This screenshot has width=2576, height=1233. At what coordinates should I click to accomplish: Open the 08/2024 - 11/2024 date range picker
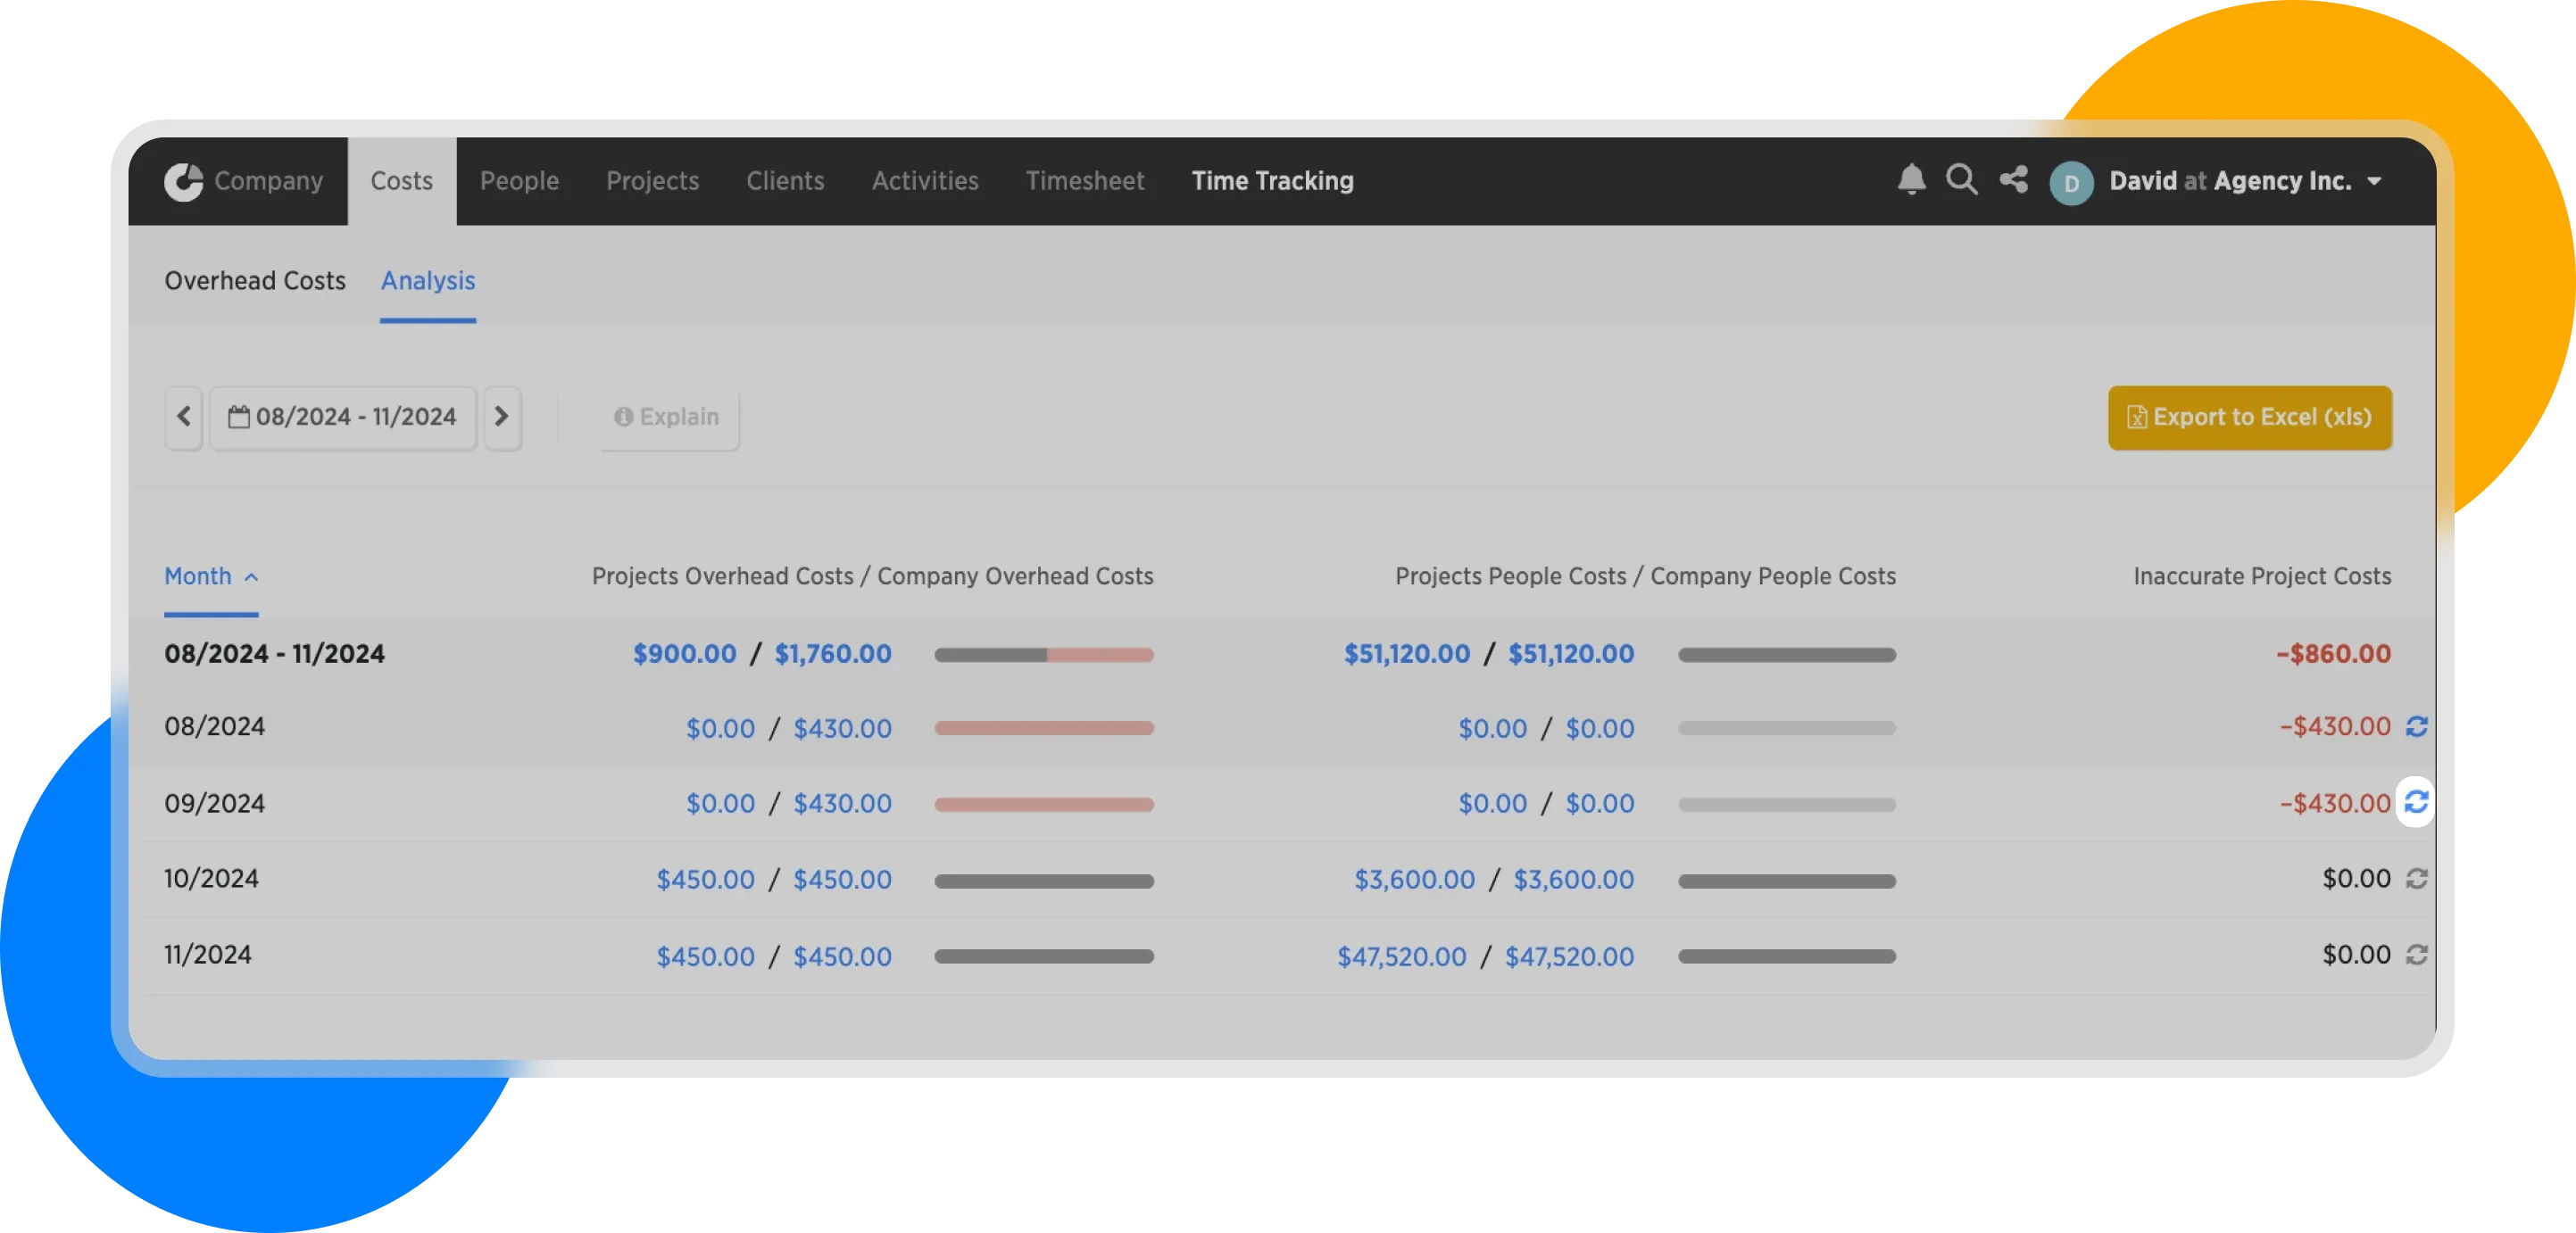pos(343,417)
